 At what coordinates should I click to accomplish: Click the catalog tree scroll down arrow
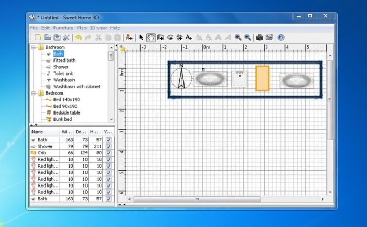point(111,119)
